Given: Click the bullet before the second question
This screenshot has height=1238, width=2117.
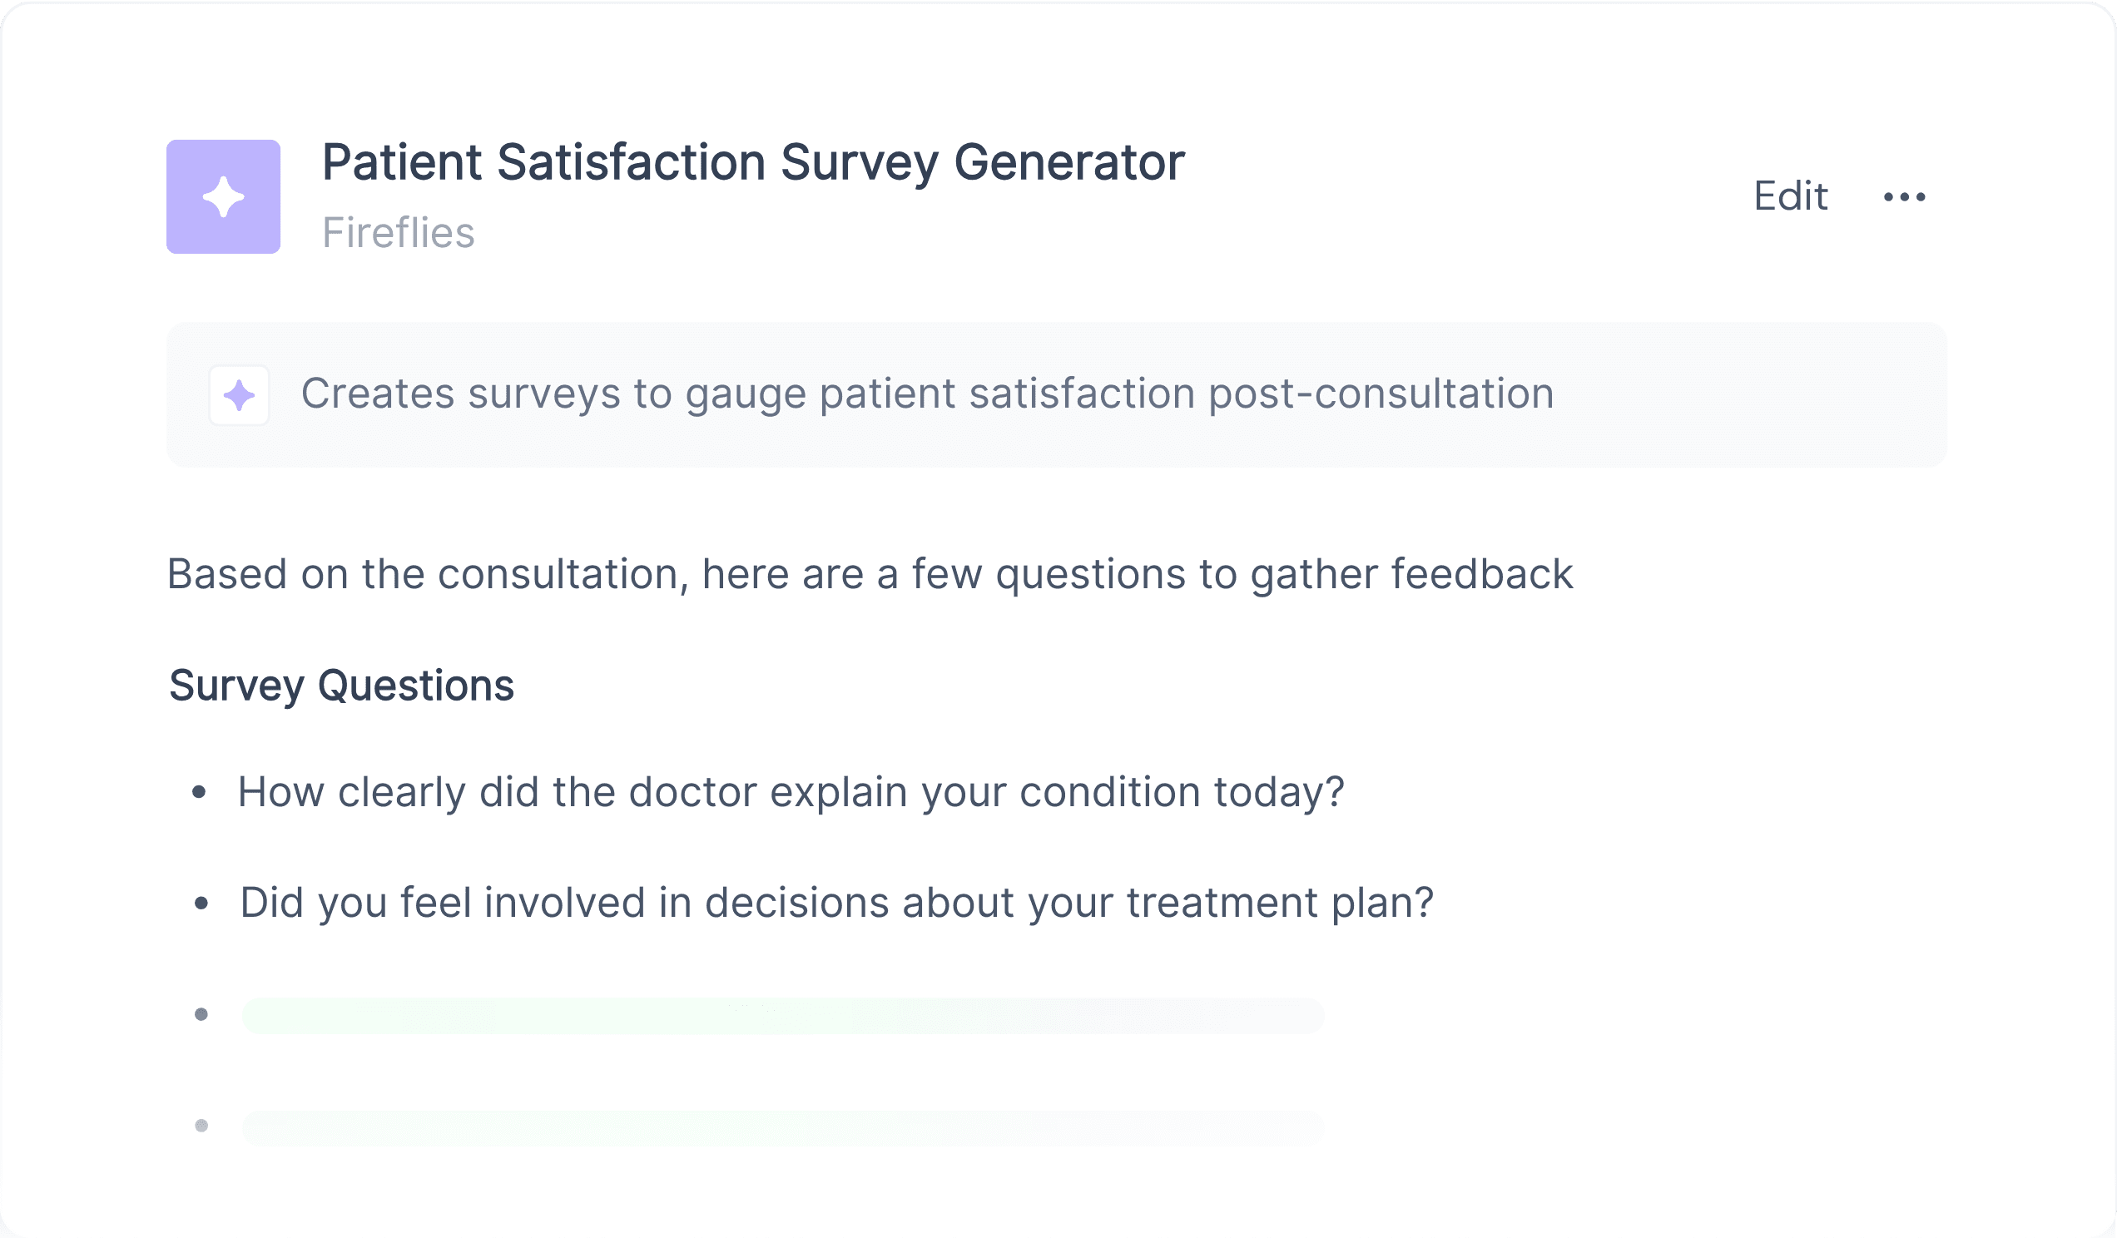Looking at the screenshot, I should (201, 904).
